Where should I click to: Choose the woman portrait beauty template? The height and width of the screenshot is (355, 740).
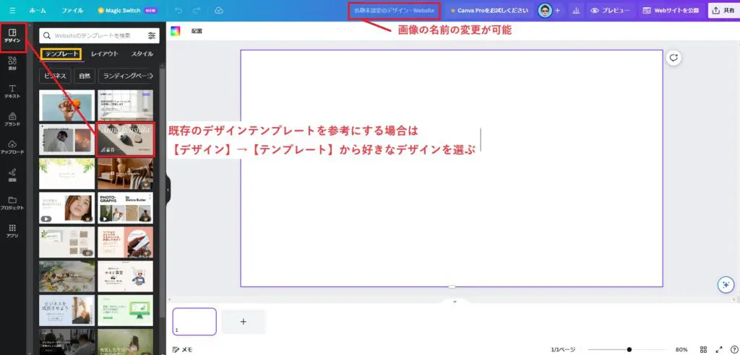(x=67, y=207)
